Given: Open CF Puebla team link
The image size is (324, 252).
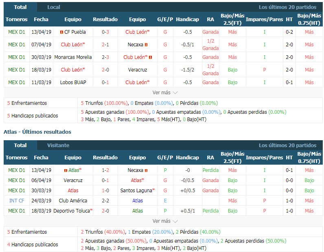Looking at the screenshot, I should [x=75, y=32].
